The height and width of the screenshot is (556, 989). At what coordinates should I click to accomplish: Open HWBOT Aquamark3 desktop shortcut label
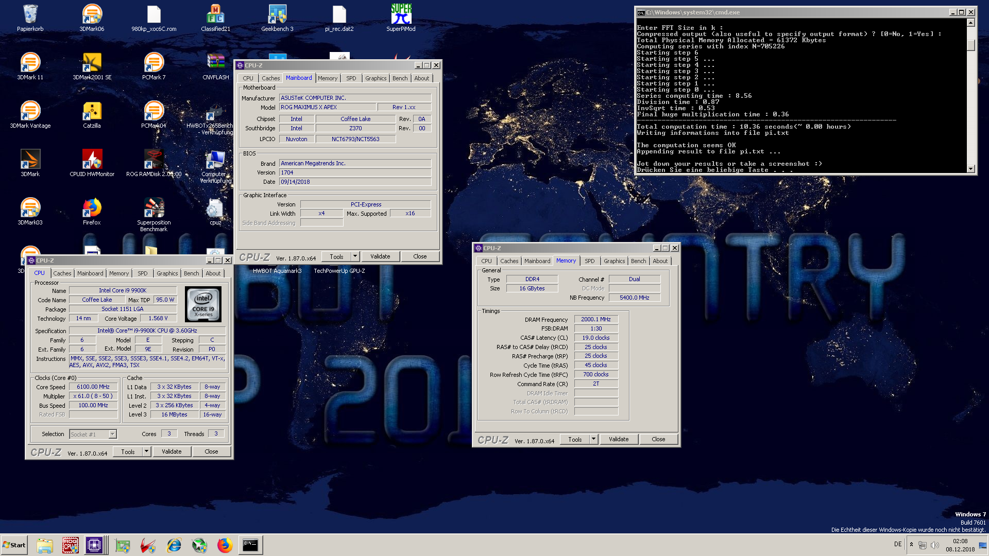(277, 271)
